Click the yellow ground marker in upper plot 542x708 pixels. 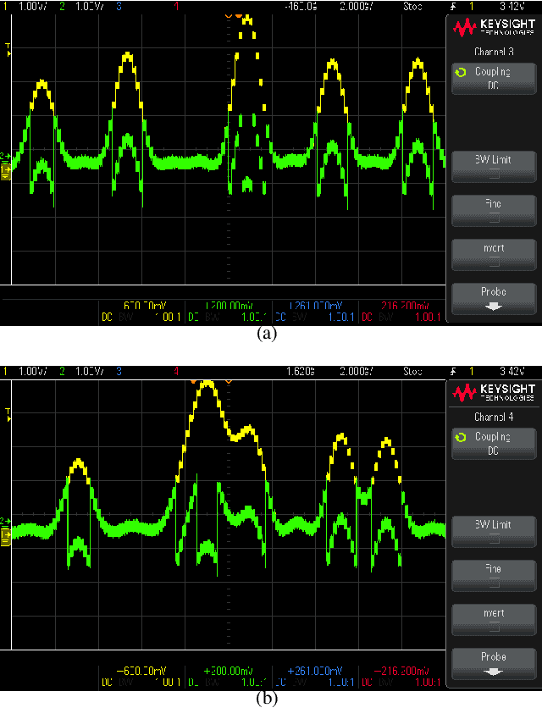(x=6, y=173)
